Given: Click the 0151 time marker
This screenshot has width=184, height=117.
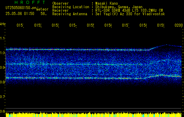Looking at the screenshot, I should click(20, 25).
